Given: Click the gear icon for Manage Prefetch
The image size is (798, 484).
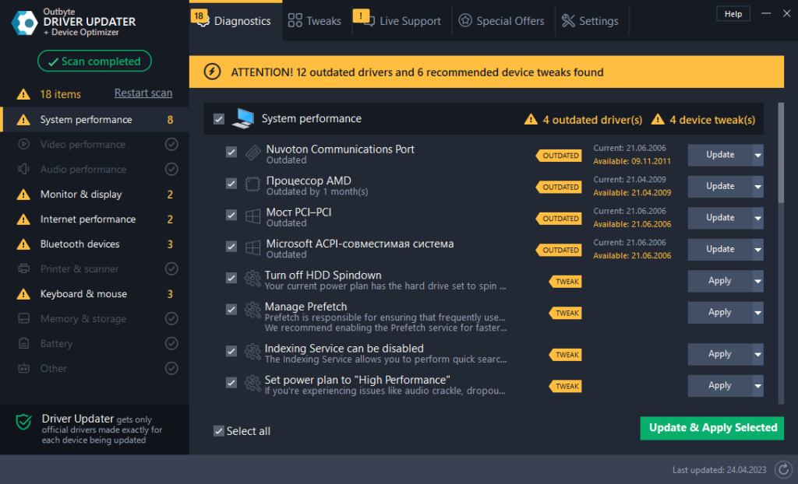Looking at the screenshot, I should point(252,310).
